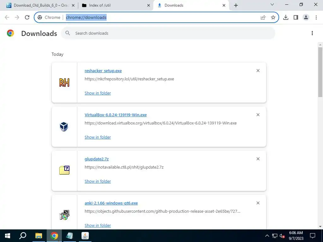
Task: Switch to the Download_Old_Builds_6_0 tab
Action: click(x=40, y=5)
